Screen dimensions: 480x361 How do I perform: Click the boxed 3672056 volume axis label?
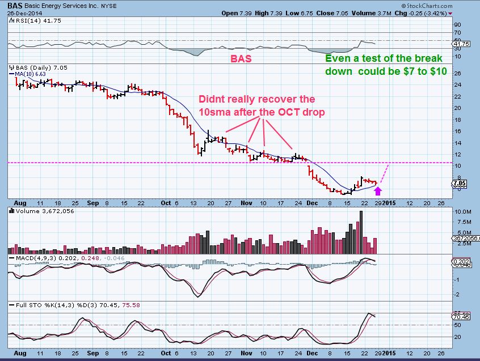point(465,239)
